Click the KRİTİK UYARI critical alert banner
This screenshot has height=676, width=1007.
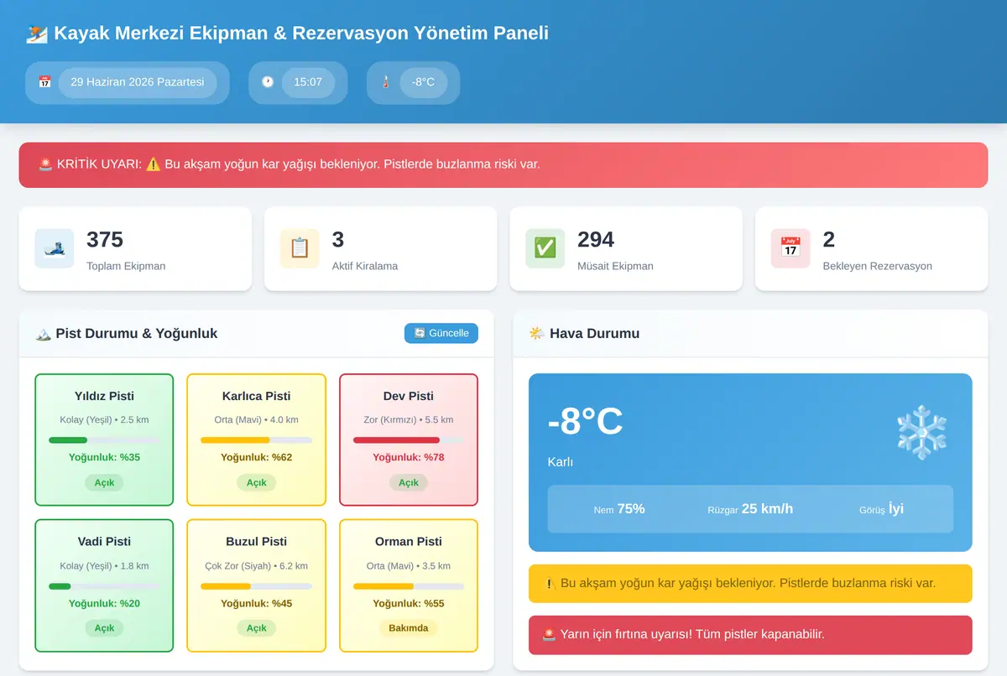(x=503, y=164)
